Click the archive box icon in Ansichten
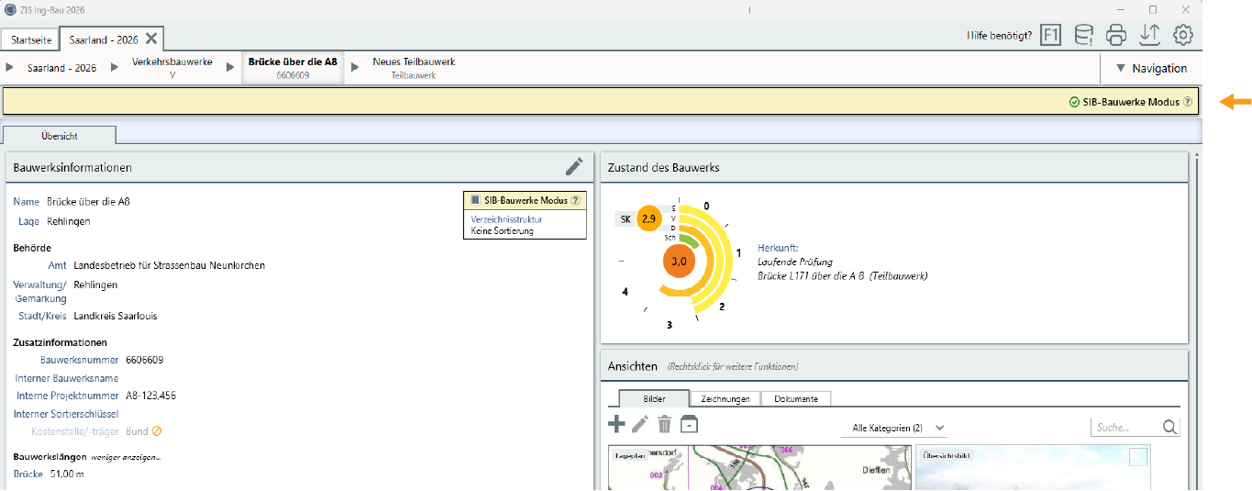Image resolution: width=1252 pixels, height=491 pixels. pos(689,424)
